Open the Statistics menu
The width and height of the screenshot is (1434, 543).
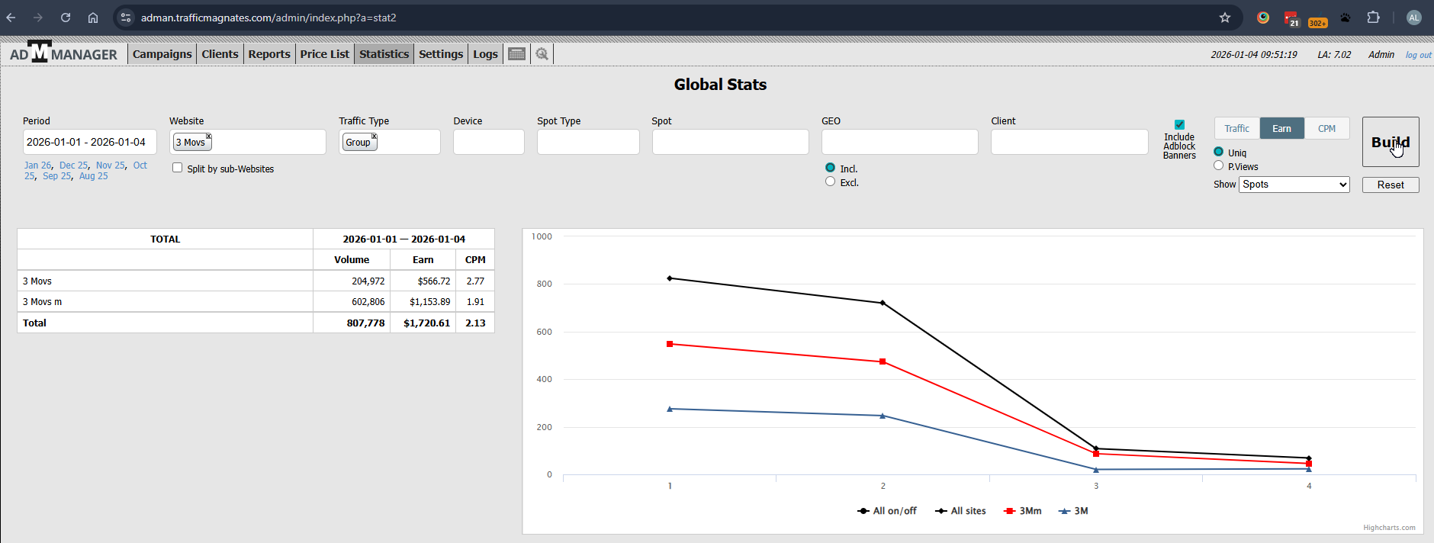pos(384,54)
